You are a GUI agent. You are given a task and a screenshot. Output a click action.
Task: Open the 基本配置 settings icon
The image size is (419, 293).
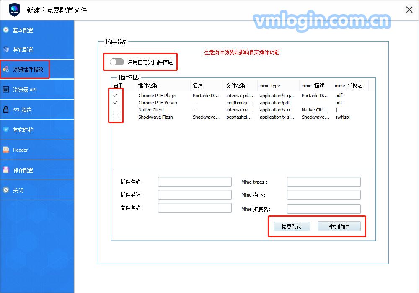pos(6,30)
